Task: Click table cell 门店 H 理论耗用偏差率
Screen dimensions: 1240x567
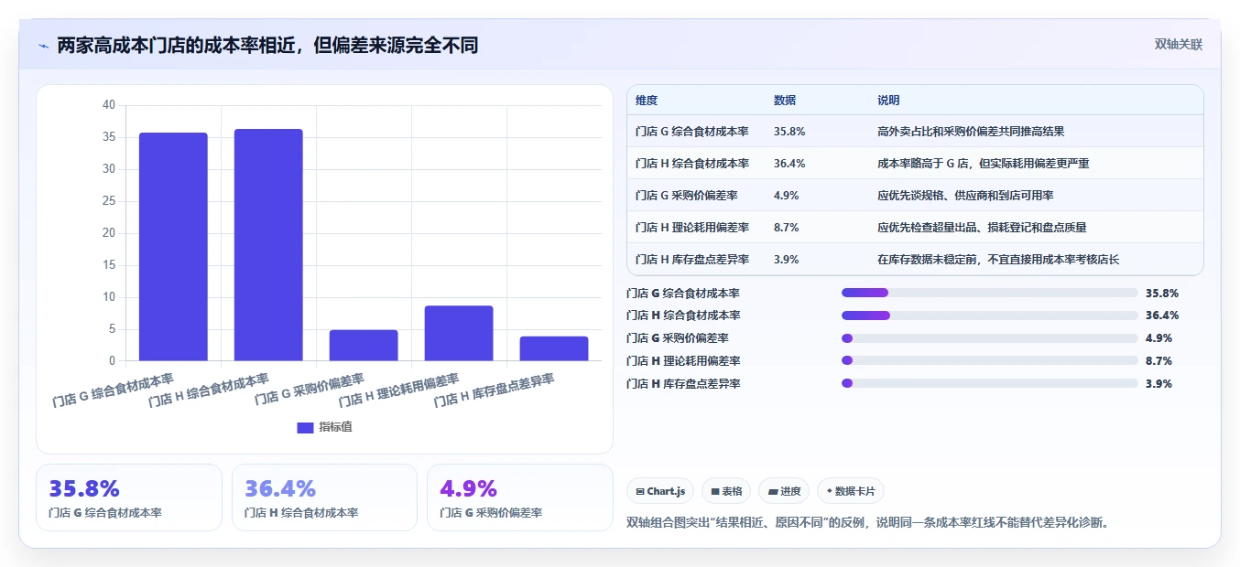Action: (x=691, y=228)
